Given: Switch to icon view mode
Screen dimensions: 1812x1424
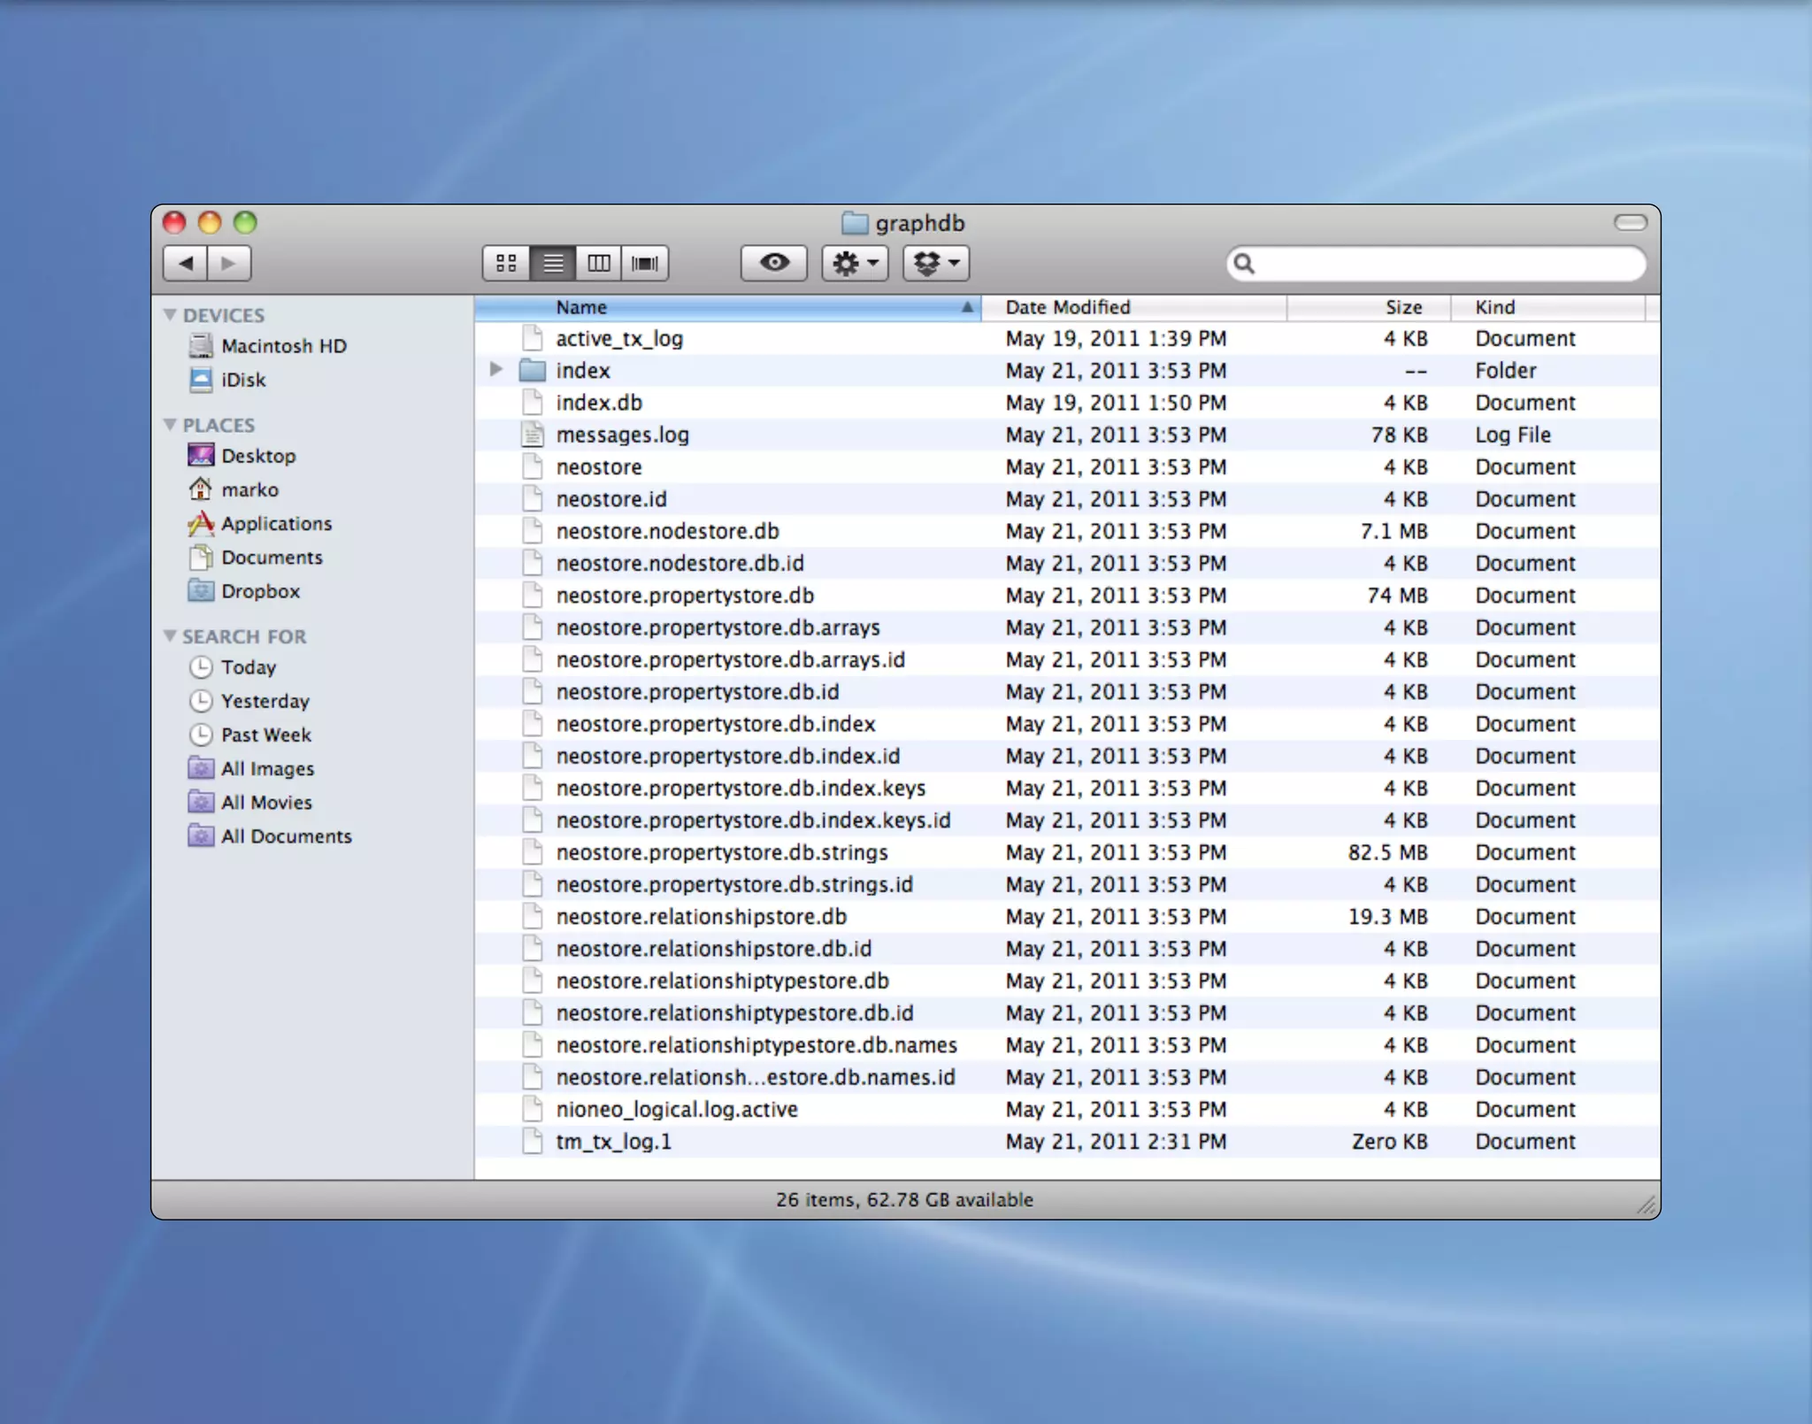Looking at the screenshot, I should (x=506, y=263).
